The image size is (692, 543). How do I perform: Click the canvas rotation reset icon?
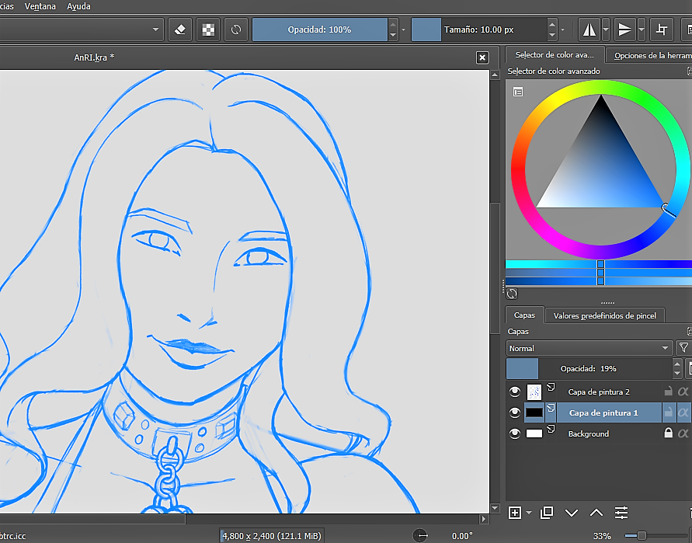(420, 536)
